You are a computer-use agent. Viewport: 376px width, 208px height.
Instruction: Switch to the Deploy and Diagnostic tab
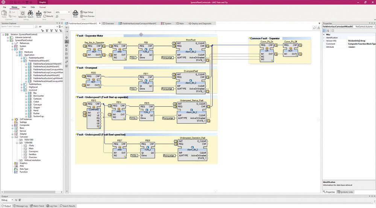(x=200, y=23)
